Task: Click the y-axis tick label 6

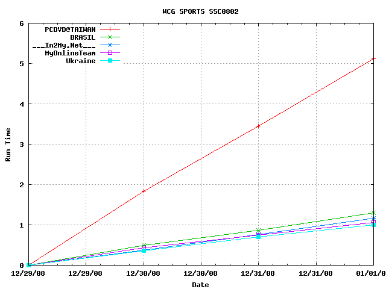Action: [21, 23]
